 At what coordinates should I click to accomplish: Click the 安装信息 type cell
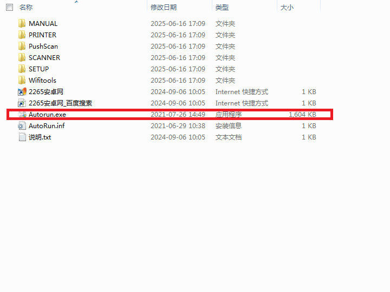click(x=229, y=126)
